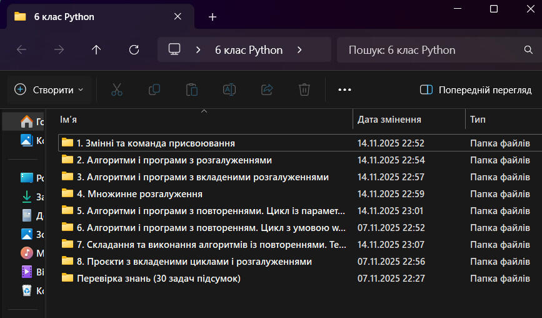This screenshot has width=542, height=318.
Task: Open the three-dots See more menu
Action: coord(344,90)
